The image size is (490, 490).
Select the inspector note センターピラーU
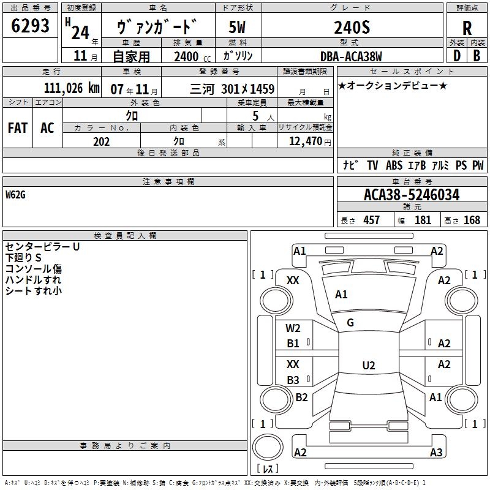click(x=42, y=247)
